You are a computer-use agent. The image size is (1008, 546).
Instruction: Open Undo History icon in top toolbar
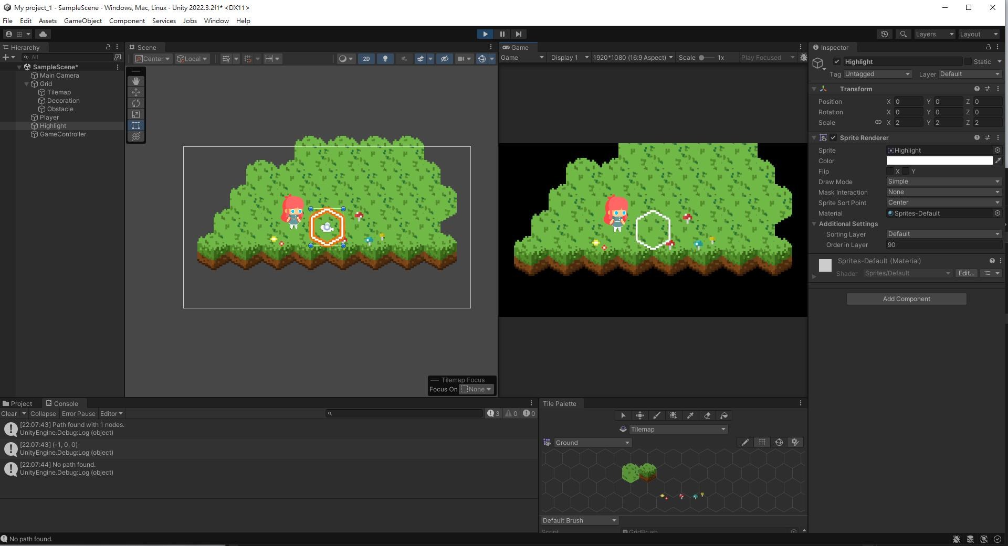pos(885,34)
